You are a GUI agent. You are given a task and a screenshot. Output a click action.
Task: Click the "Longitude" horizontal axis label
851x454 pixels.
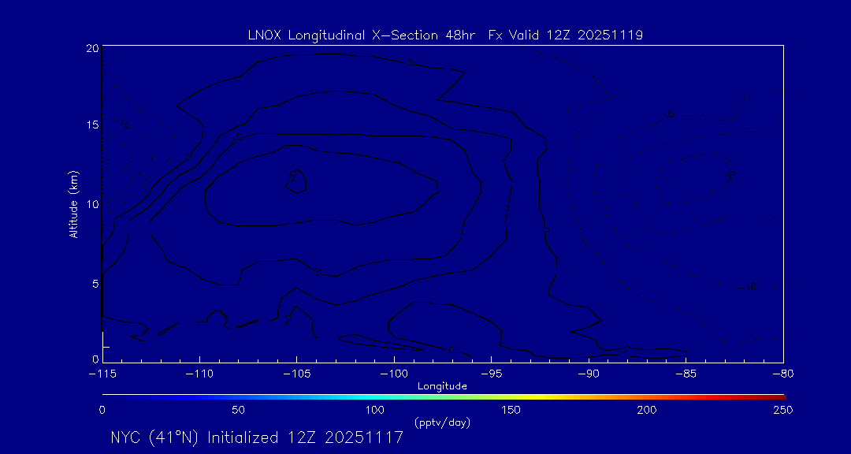point(442,386)
